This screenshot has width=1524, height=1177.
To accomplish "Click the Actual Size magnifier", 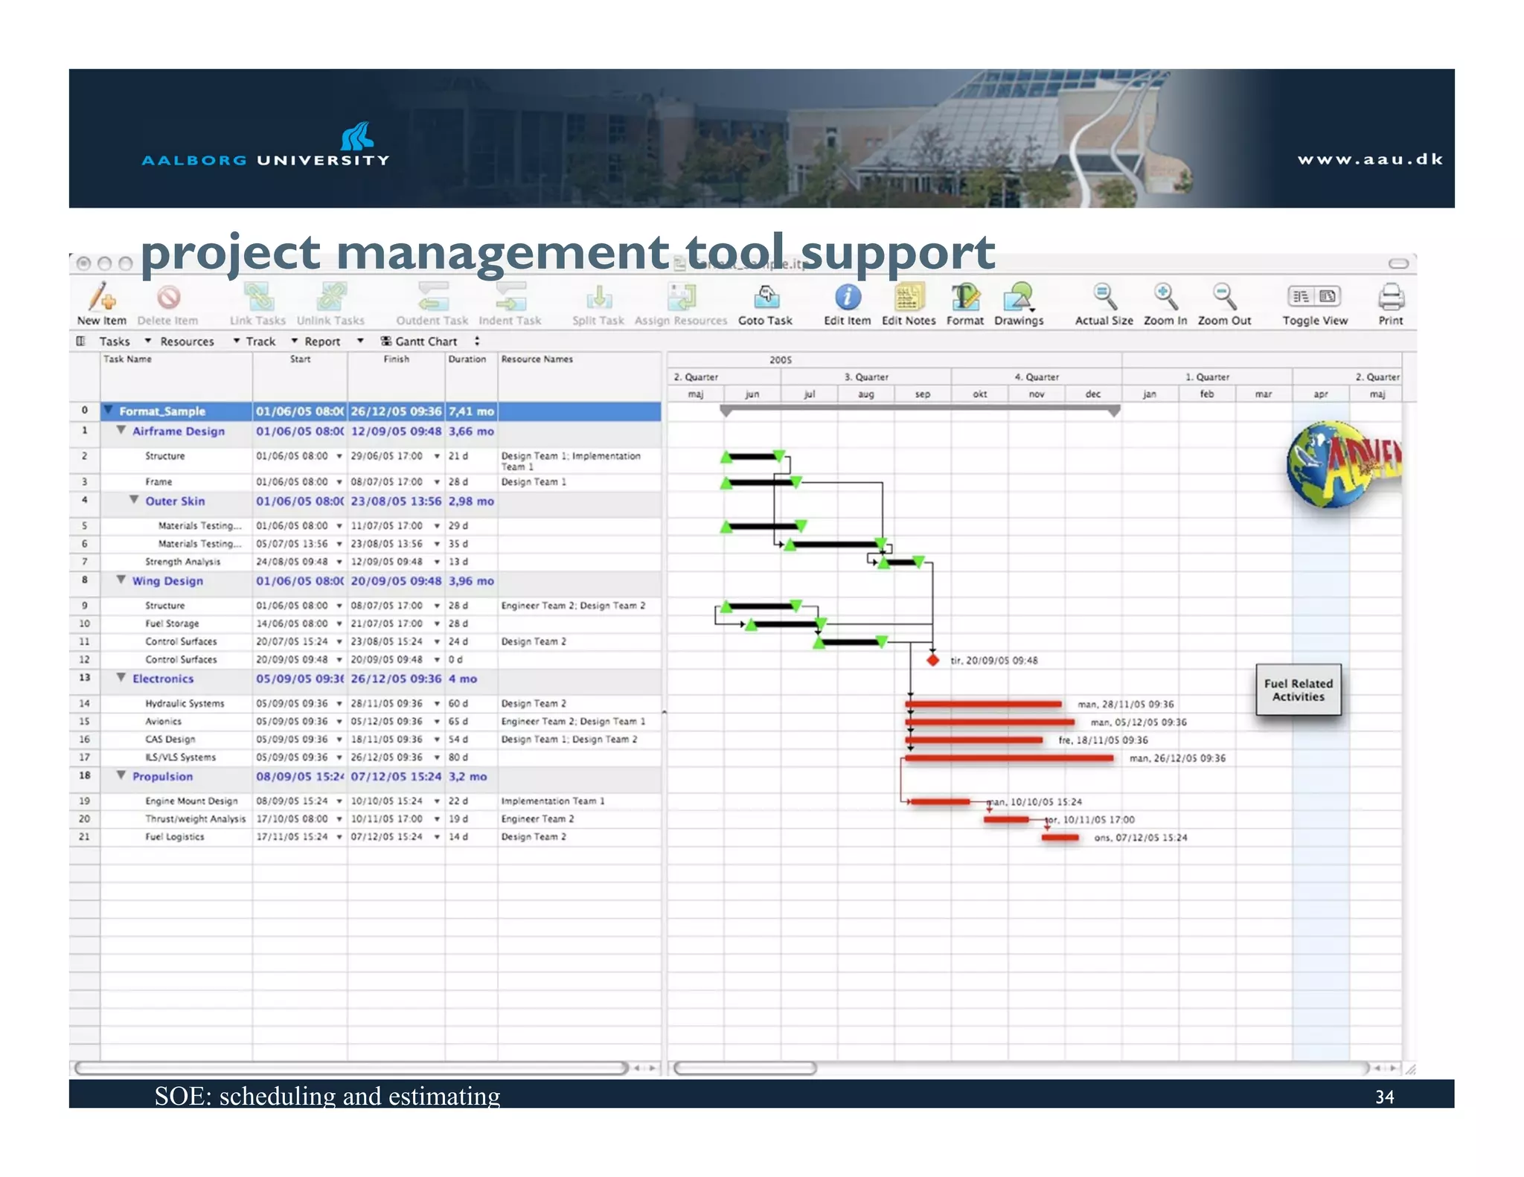I will [x=1104, y=296].
